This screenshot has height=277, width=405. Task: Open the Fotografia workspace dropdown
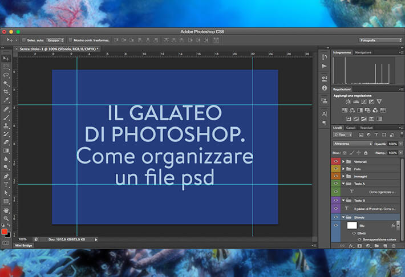[x=380, y=40]
